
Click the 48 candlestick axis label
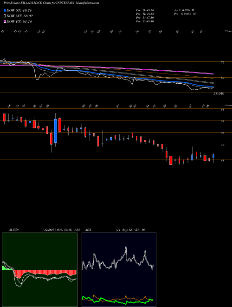pyautogui.click(x=222, y=161)
